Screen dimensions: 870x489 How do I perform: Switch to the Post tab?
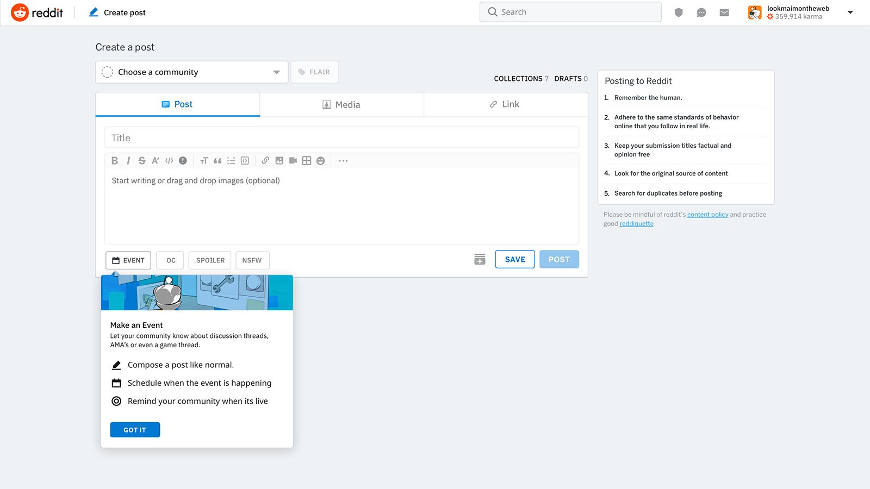pyautogui.click(x=178, y=104)
